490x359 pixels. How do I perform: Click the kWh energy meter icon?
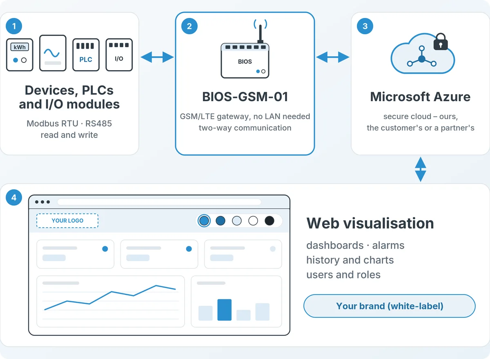click(20, 55)
